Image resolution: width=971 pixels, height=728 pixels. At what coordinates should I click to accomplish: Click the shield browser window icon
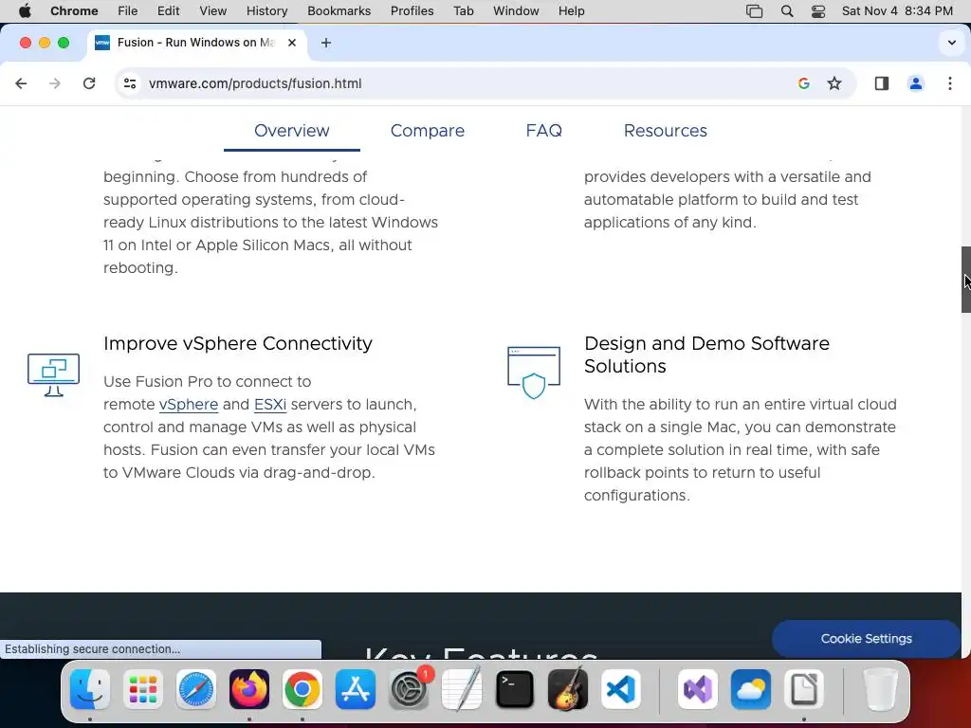534,373
